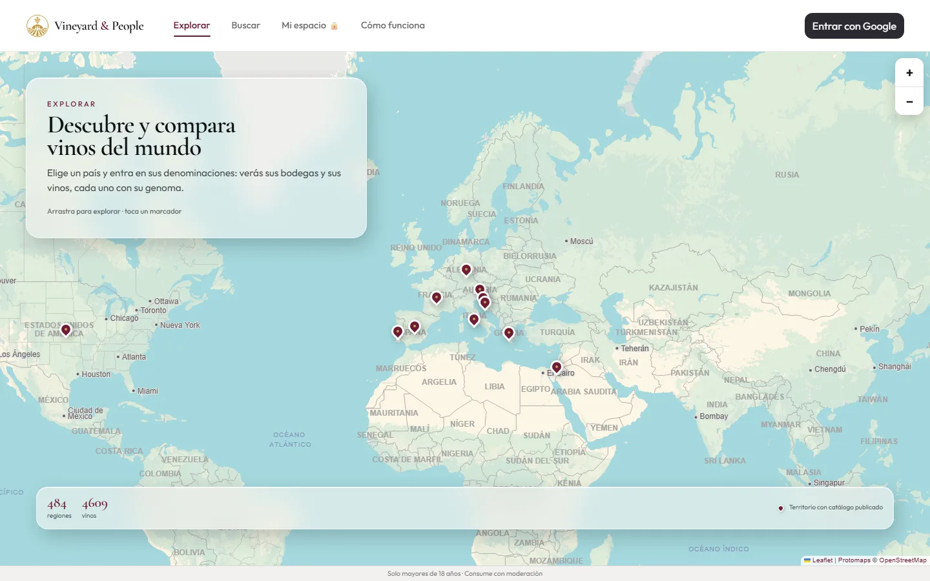Click the Vineyard & People logo
This screenshot has height=581, width=930.
click(x=85, y=26)
